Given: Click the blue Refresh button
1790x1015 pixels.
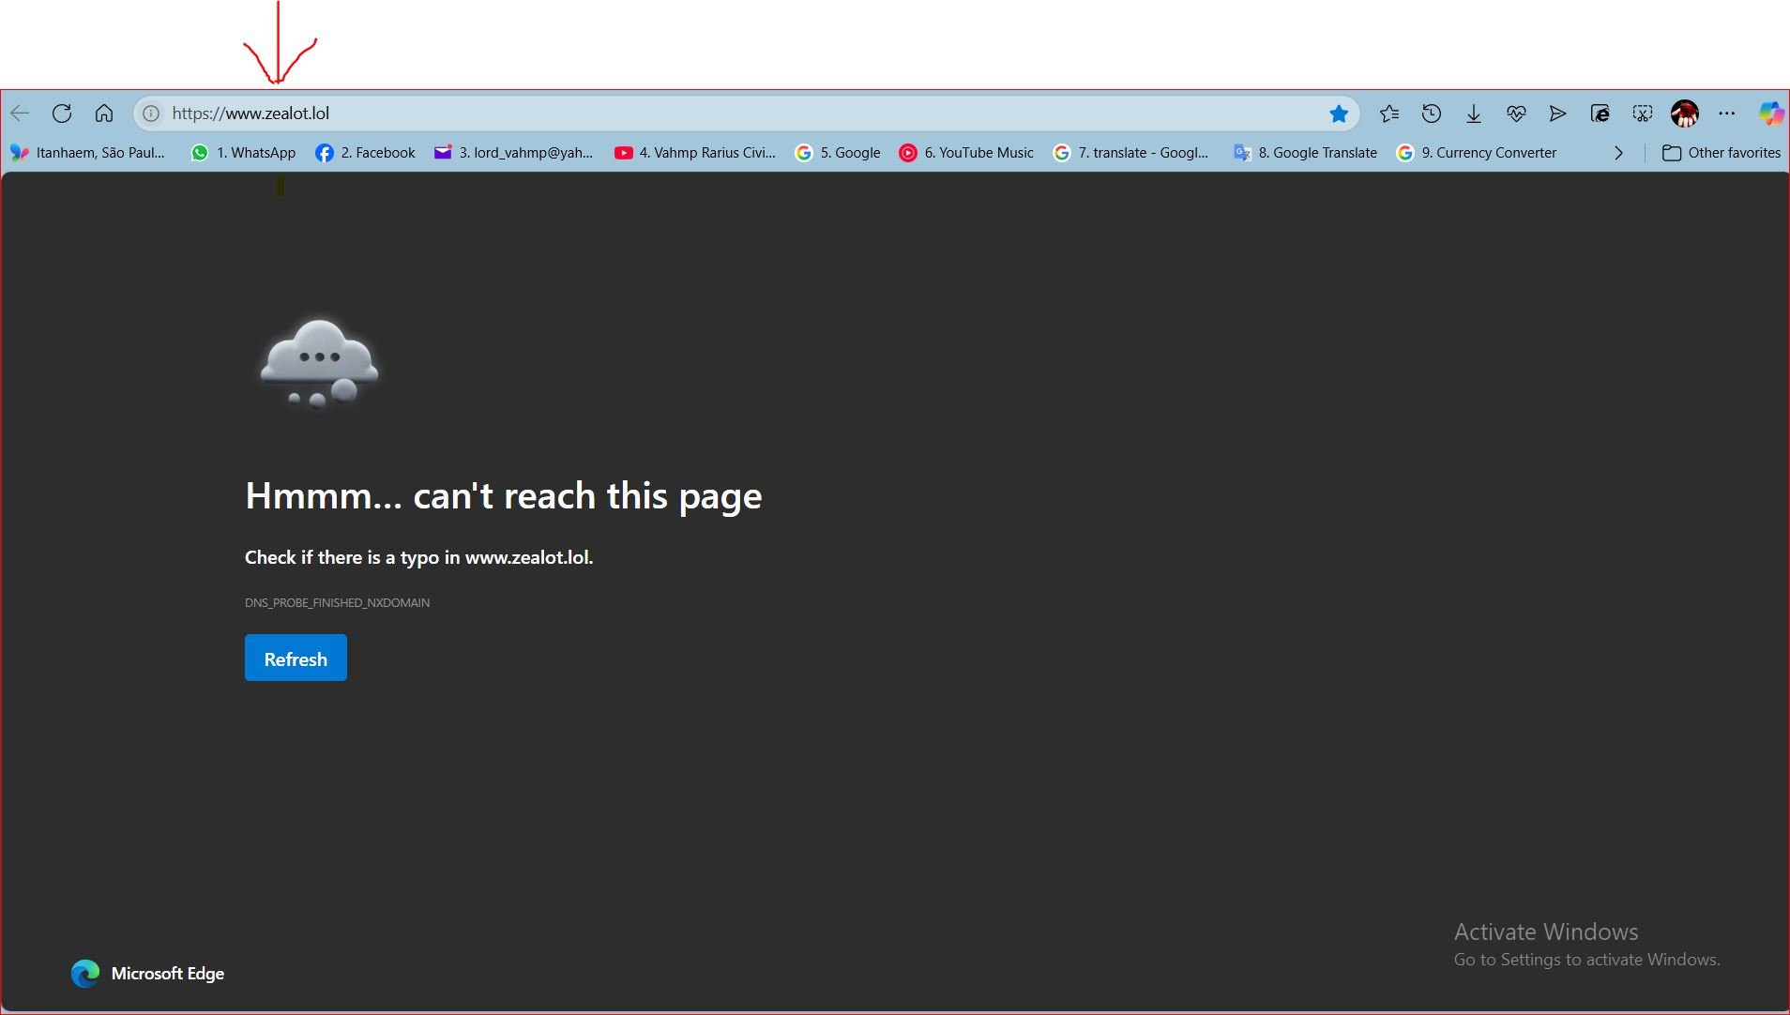Looking at the screenshot, I should point(296,658).
